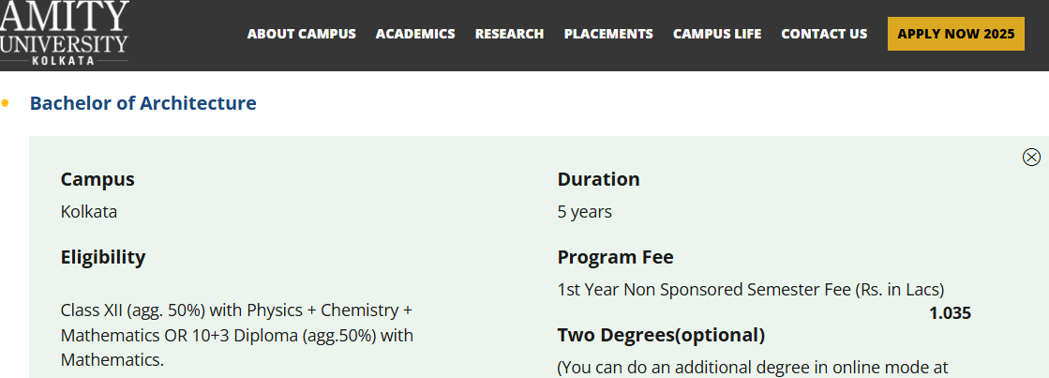This screenshot has width=1049, height=378.
Task: Click the Campus heading
Action: 97,179
